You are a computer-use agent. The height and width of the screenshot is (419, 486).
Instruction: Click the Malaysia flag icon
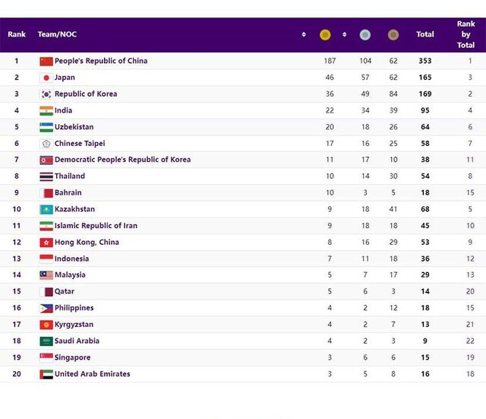pos(46,275)
